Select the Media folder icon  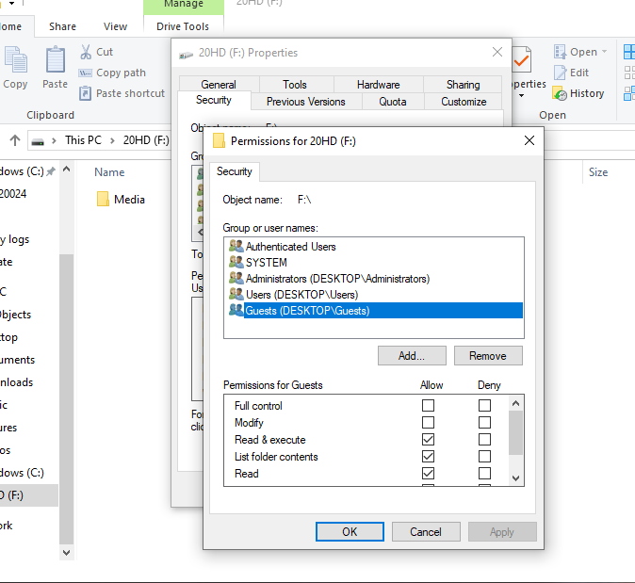104,199
